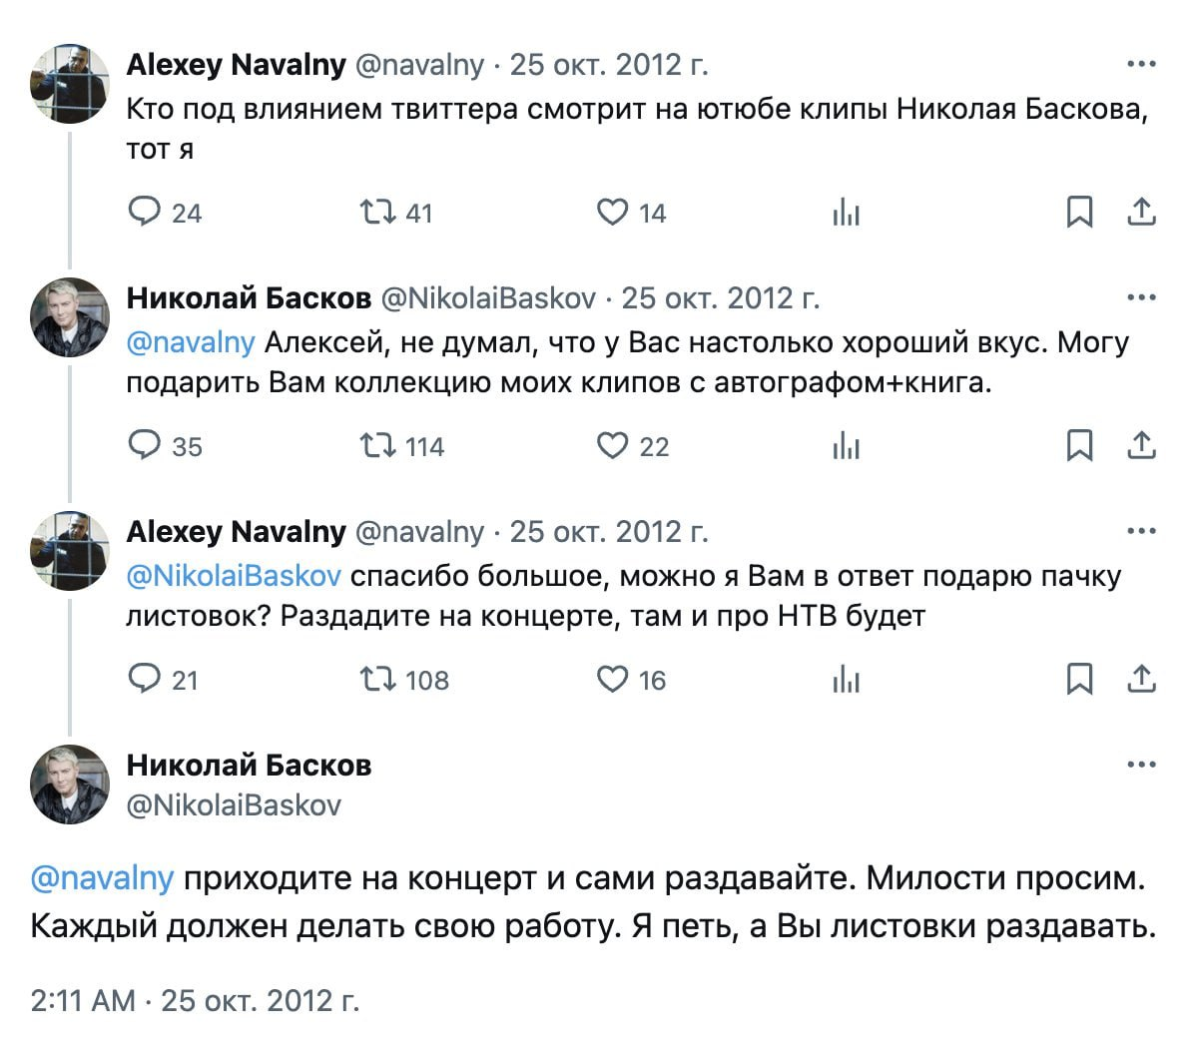This screenshot has width=1190, height=1048.
Task: Reply to Baskov's tweet with 35 replies
Action: coord(145,445)
